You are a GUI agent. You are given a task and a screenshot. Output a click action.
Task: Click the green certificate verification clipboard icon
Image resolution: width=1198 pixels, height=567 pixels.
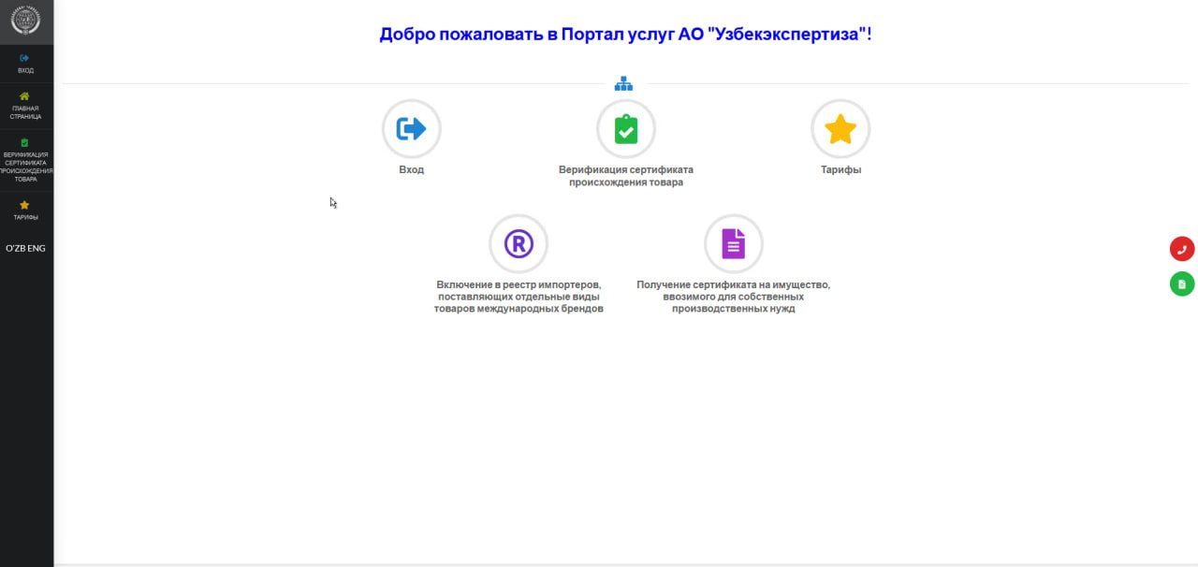point(625,129)
